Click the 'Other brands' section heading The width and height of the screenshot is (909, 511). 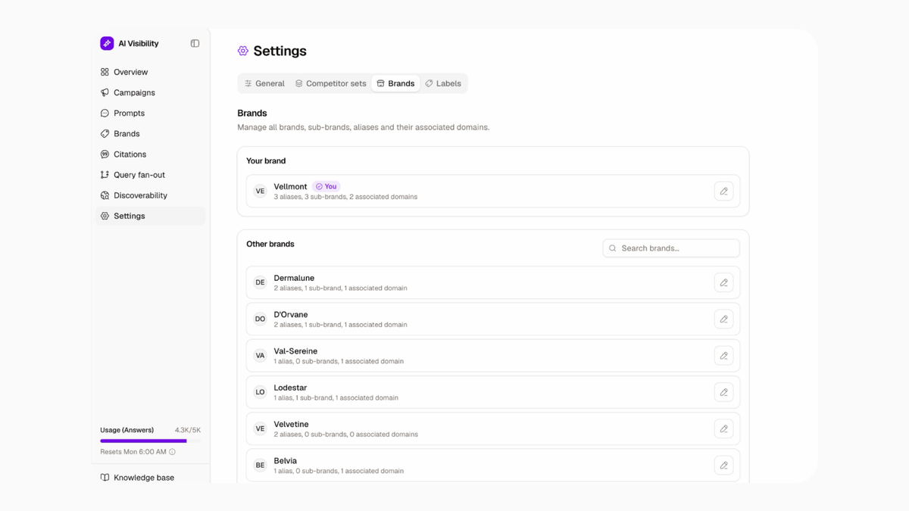tap(270, 244)
